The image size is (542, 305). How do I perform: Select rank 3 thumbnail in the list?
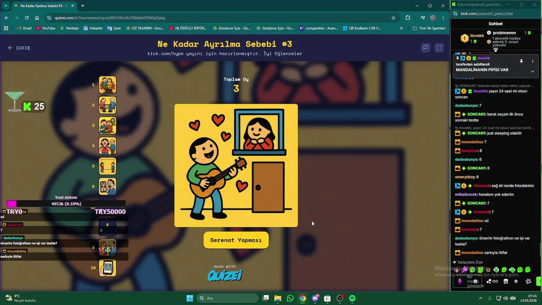tap(108, 125)
